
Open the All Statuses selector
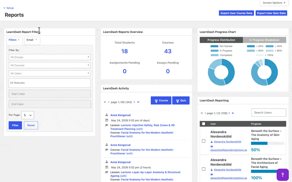50,83
